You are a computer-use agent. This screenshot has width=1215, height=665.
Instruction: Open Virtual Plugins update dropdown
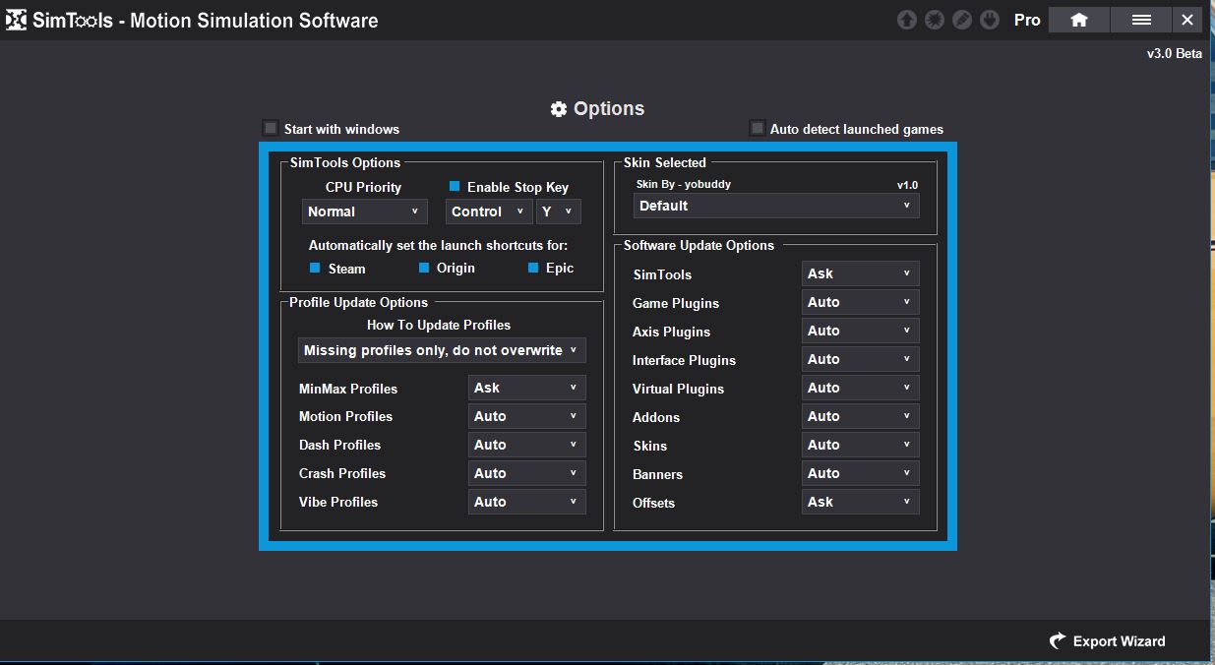pyautogui.click(x=860, y=388)
